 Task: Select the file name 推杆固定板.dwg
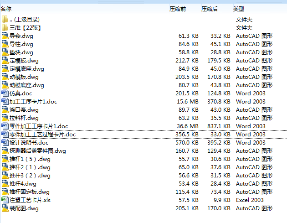point(30,192)
